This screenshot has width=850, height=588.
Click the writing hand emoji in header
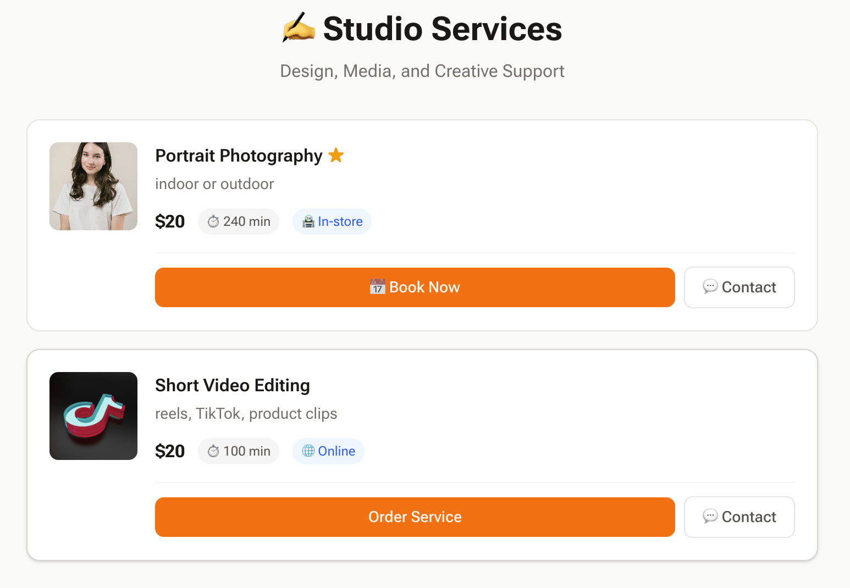[299, 28]
